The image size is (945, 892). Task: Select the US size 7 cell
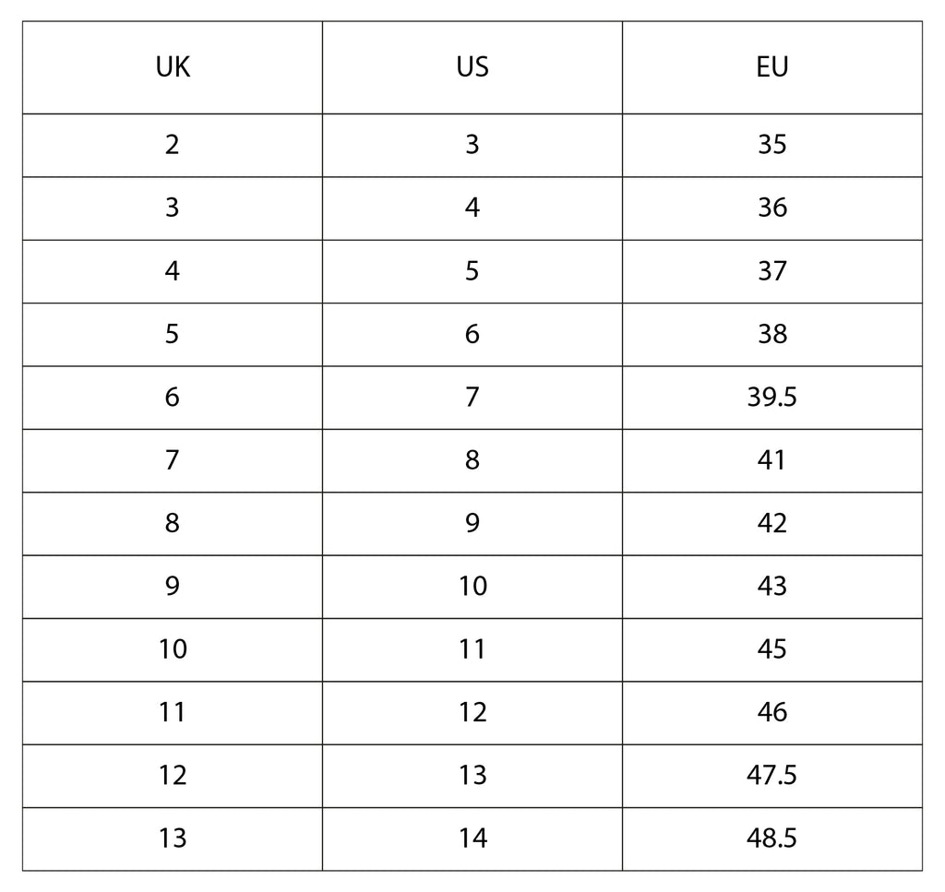coord(472,398)
